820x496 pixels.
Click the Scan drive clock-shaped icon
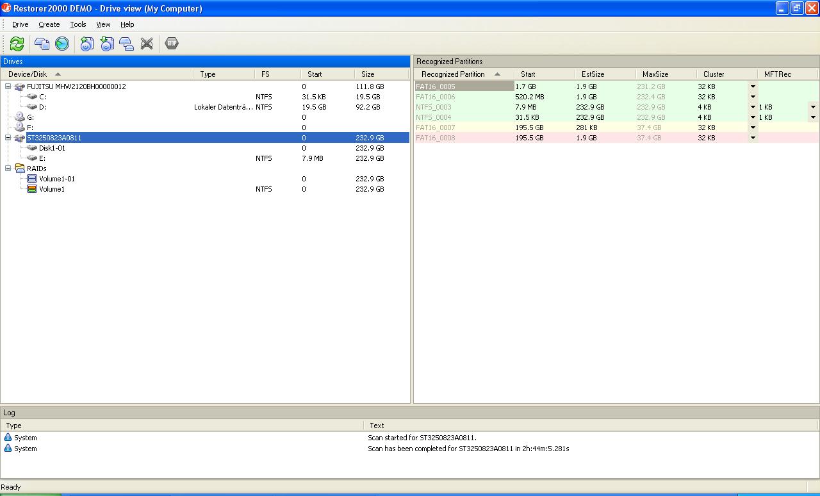[x=62, y=44]
